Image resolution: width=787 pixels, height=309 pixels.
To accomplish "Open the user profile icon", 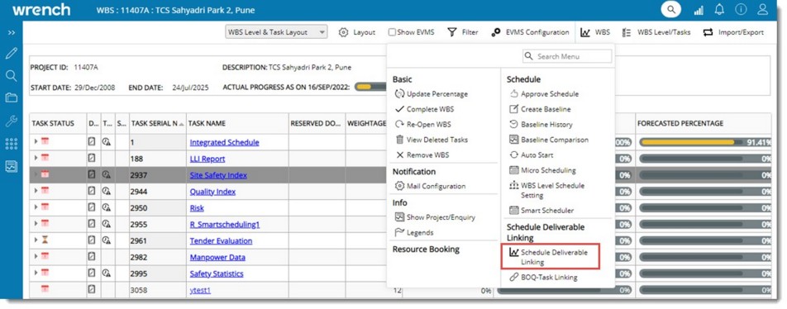I will tap(762, 9).
